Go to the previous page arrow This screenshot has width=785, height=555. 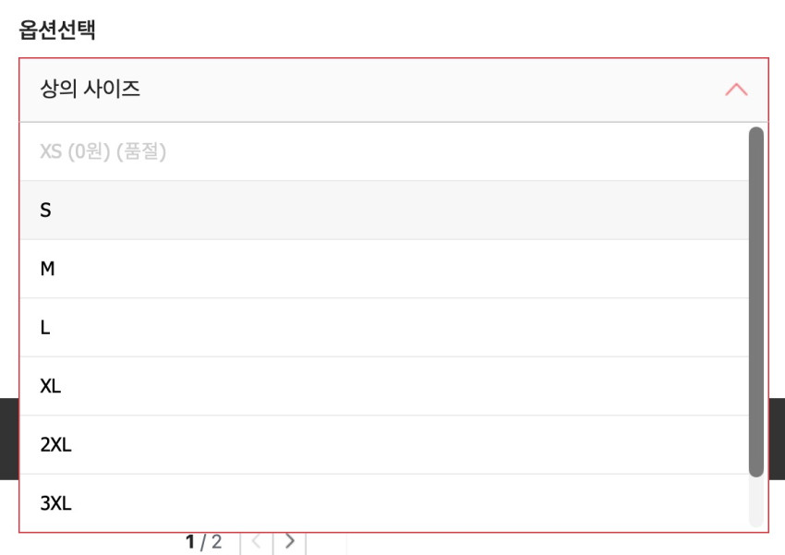click(x=257, y=542)
